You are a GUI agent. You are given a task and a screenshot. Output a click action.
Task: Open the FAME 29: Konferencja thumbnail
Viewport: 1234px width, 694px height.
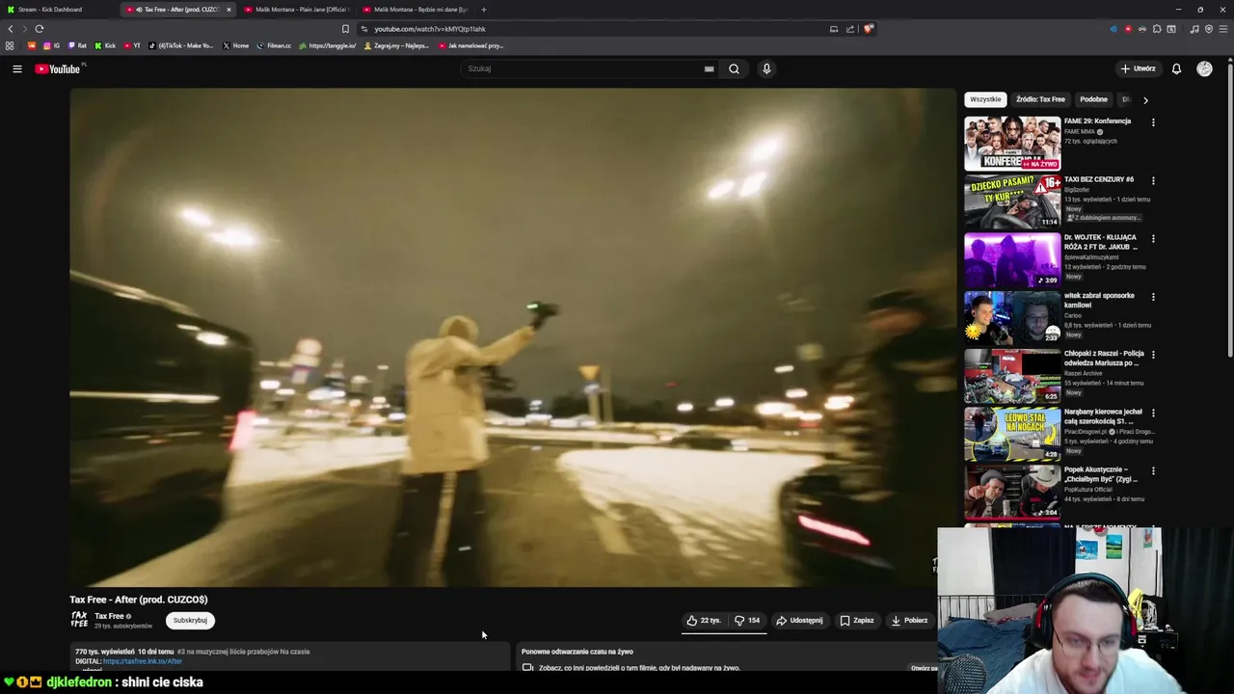point(1012,144)
